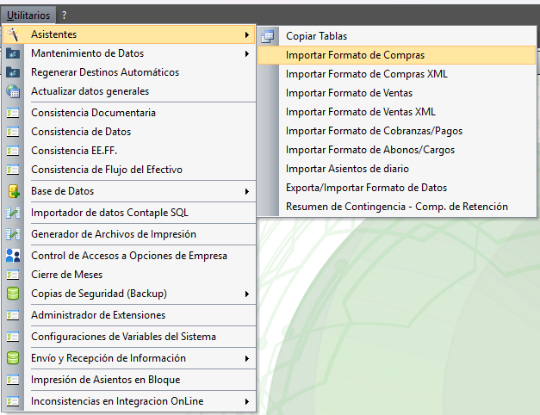Open Resumen de Contingencia - Comp. de Retención
The height and width of the screenshot is (415, 540).
coord(397,207)
